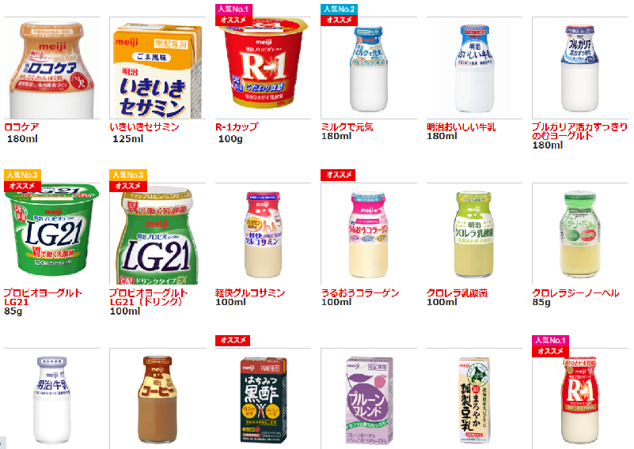
Task: Click the いきいきセサミン carton image
Action: [158, 70]
